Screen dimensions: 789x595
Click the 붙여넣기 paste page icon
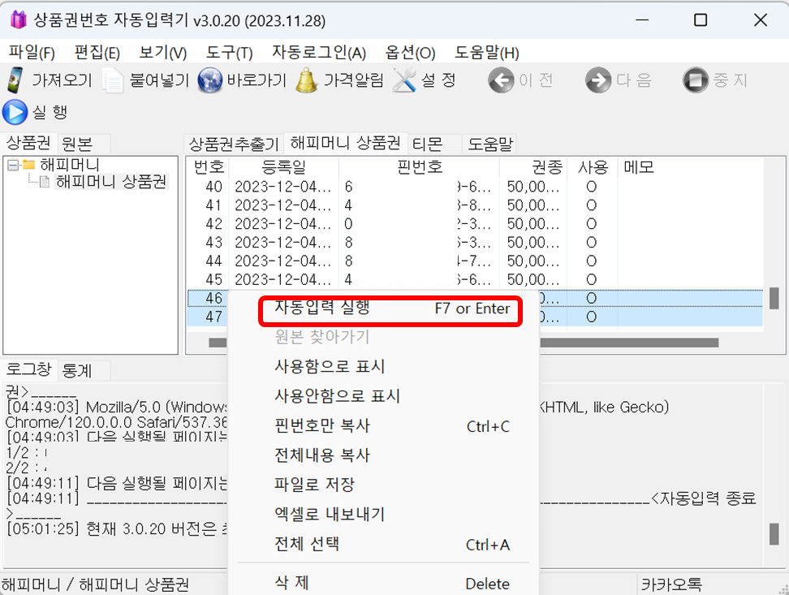coord(113,80)
